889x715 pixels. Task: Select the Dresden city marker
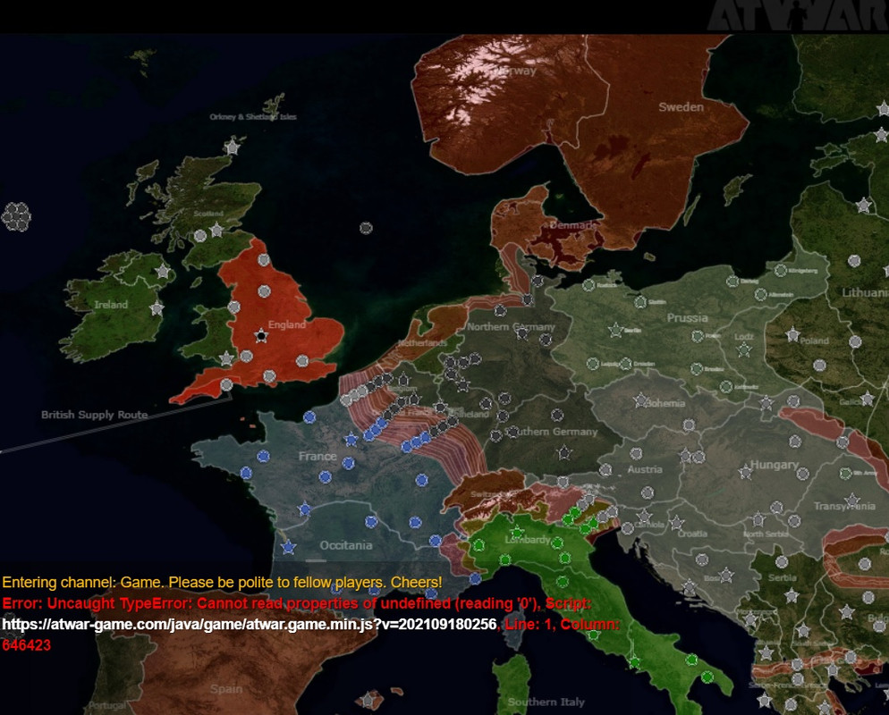626,363
